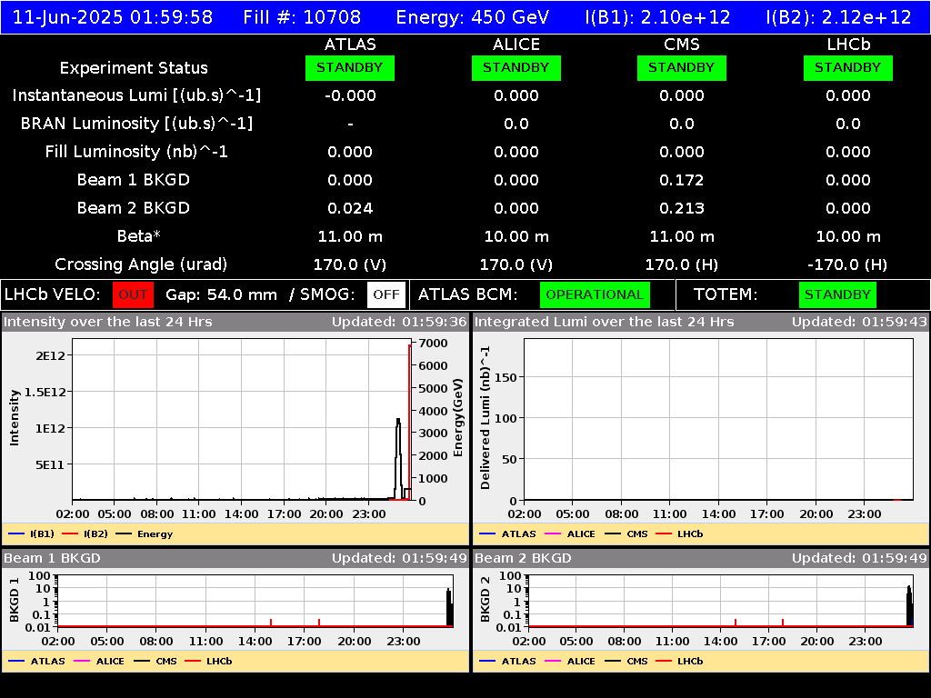
Task: Select ATLAS Beam 2 BKGD value 0.024
Action: tap(350, 208)
